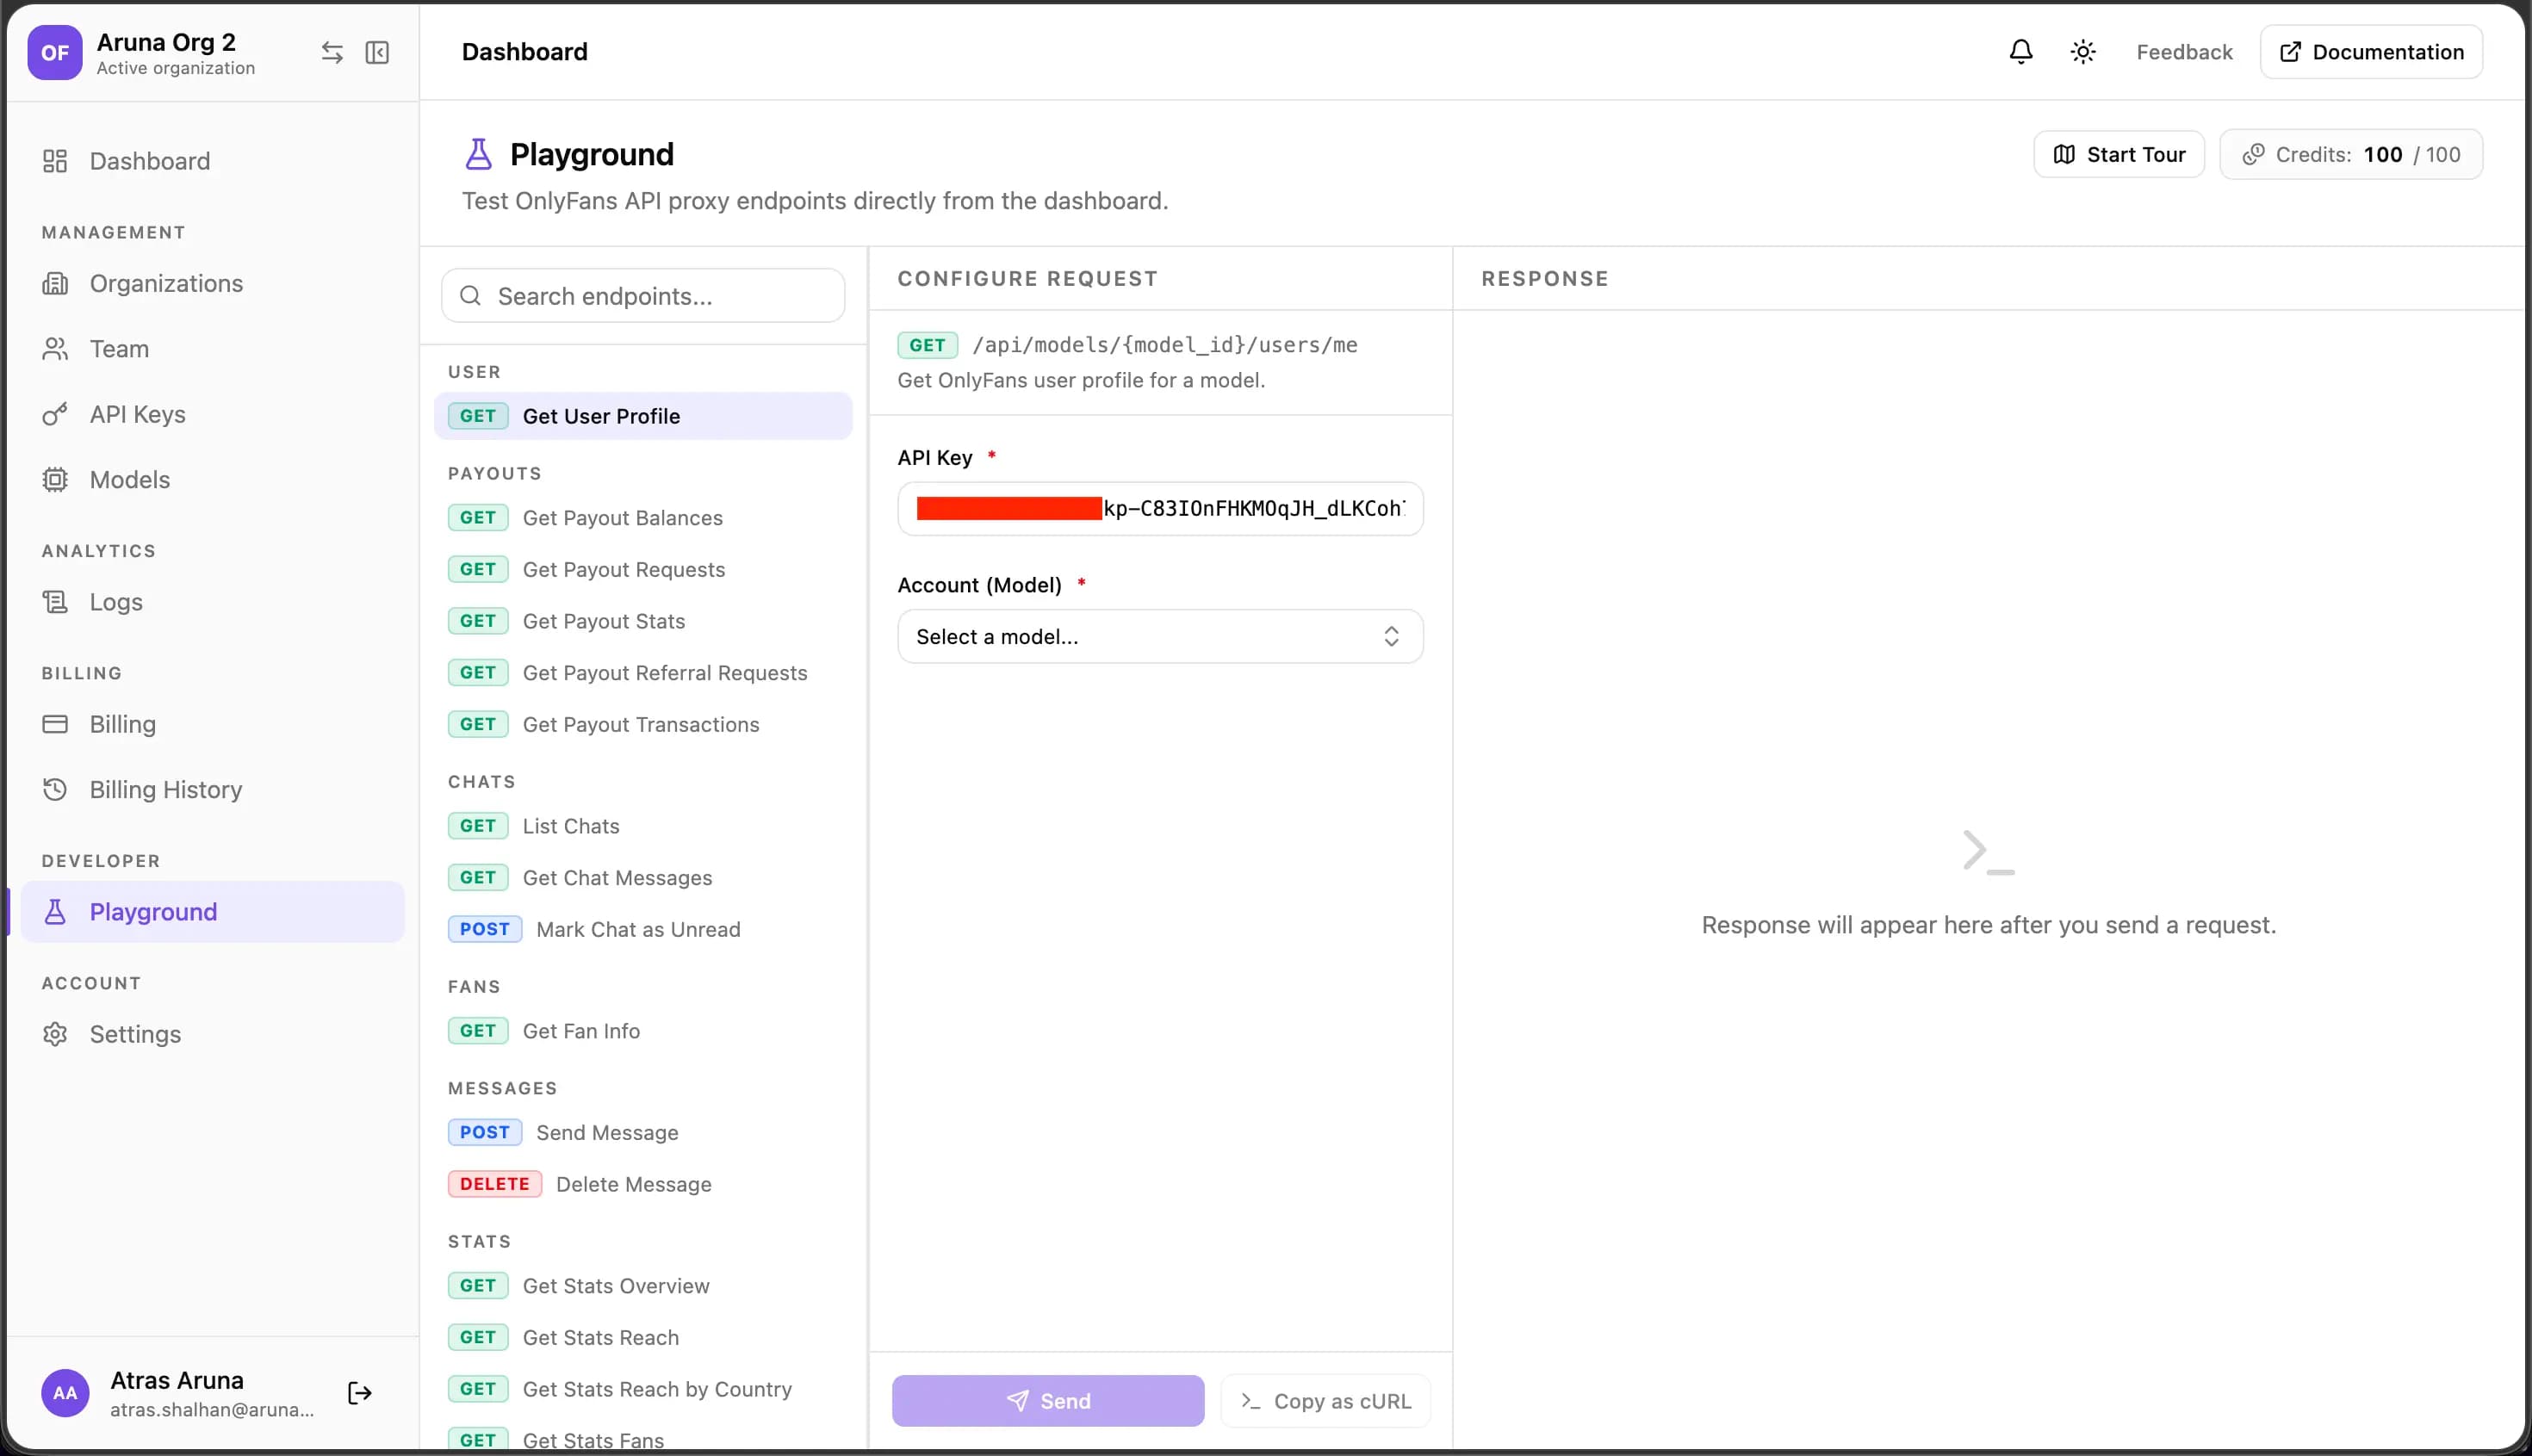Image resolution: width=2532 pixels, height=1456 pixels.
Task: Click the /api/models/{model_id}/users/me path text
Action: [1165, 345]
